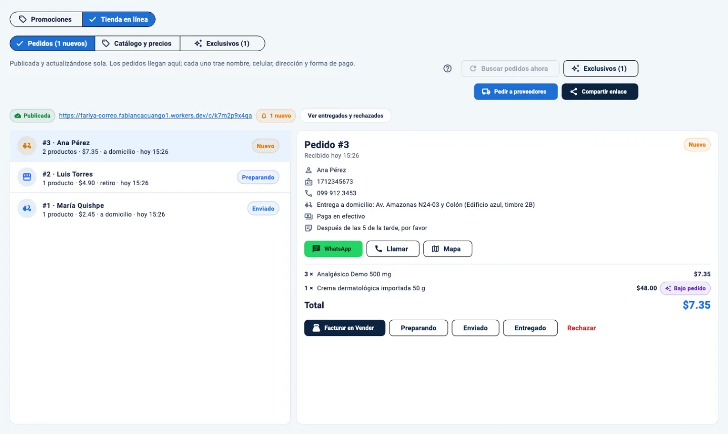Click the cloud icon in Publicada badge

pos(18,116)
